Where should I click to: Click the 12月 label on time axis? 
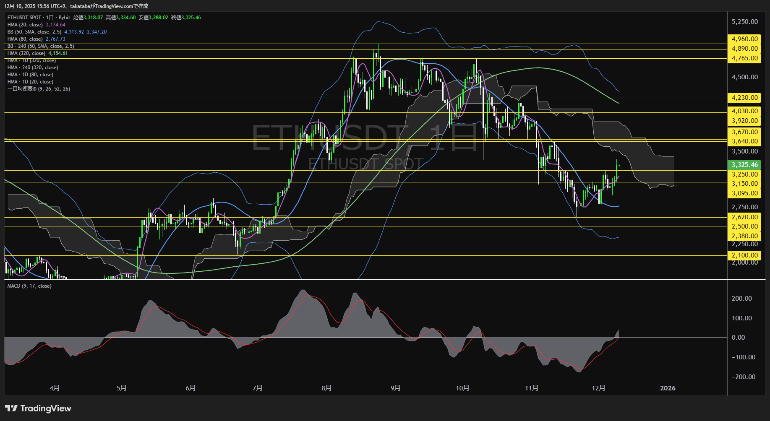598,388
